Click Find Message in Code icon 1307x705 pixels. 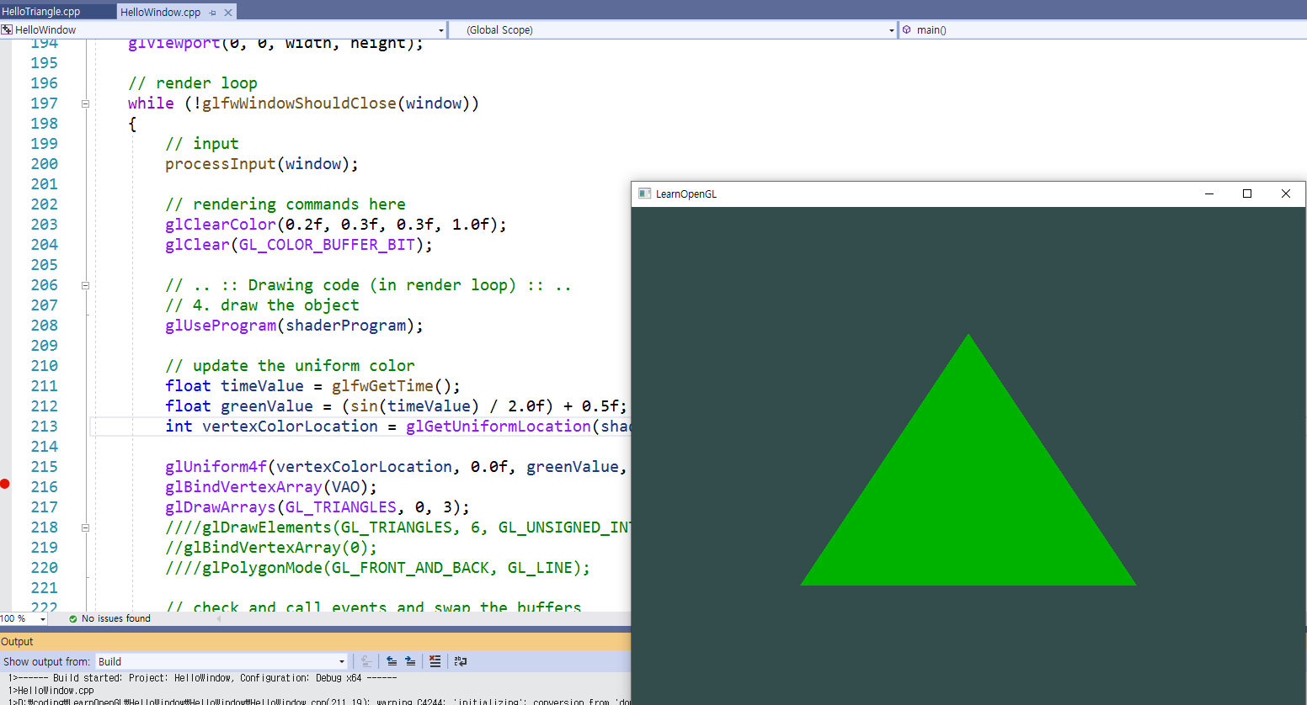pyautogui.click(x=366, y=661)
